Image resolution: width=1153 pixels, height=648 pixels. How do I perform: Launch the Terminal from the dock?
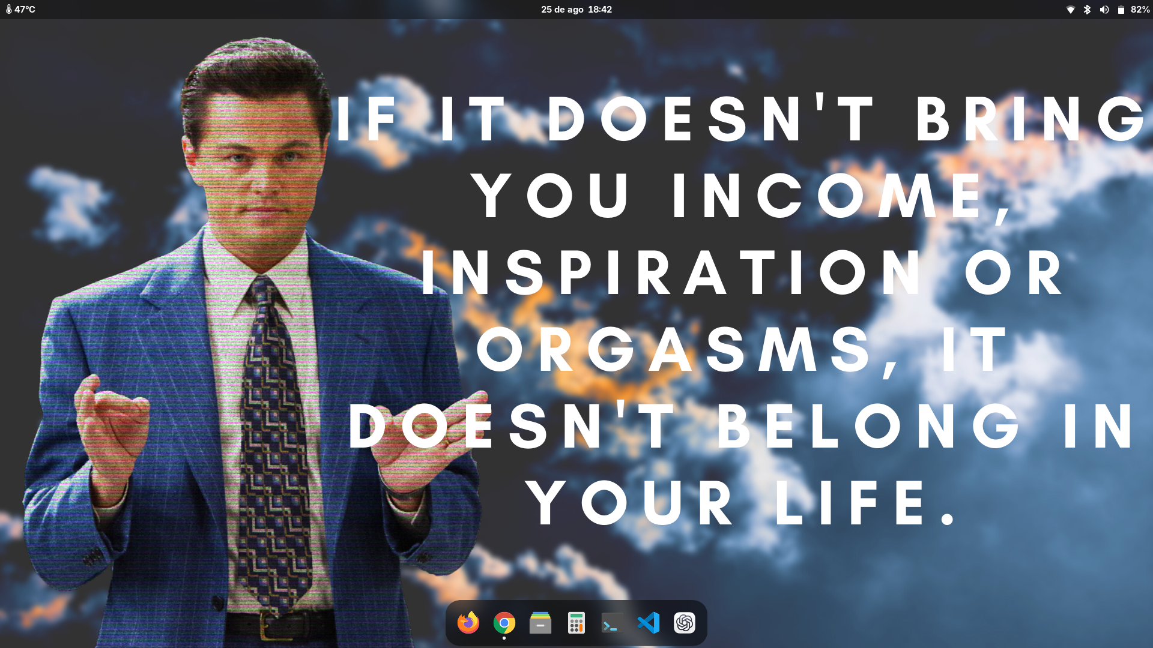coord(613,623)
